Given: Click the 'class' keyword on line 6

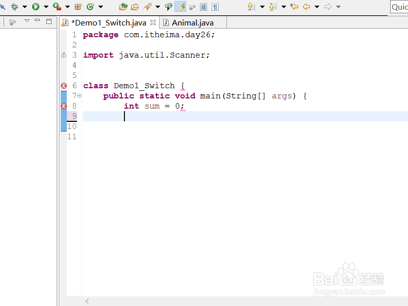Looking at the screenshot, I should click(x=96, y=86).
